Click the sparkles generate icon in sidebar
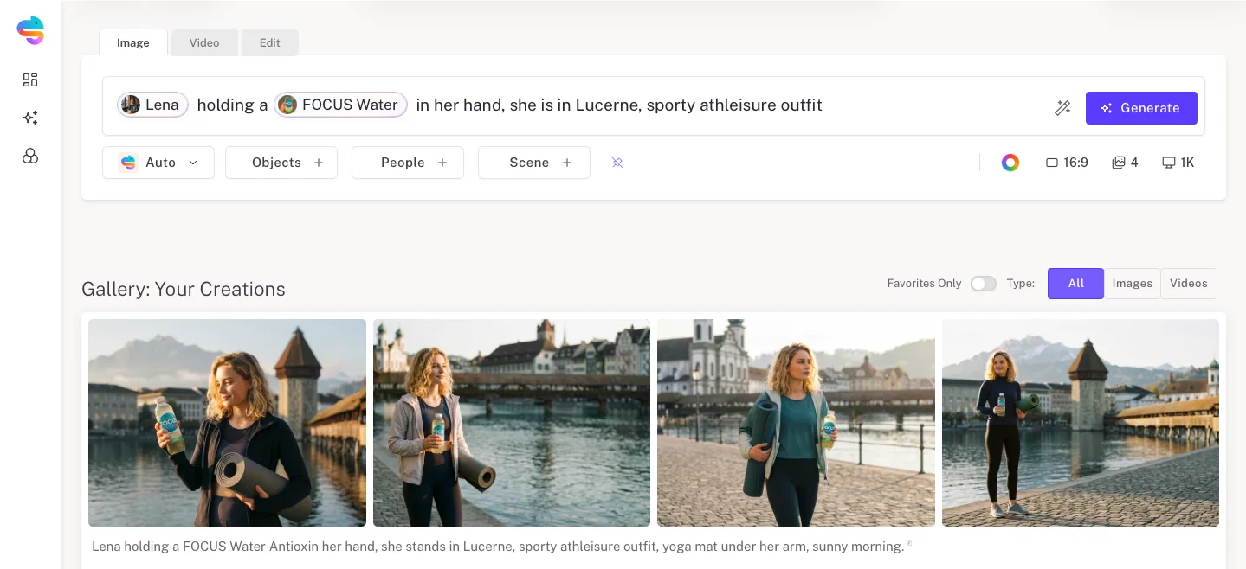 [x=30, y=118]
